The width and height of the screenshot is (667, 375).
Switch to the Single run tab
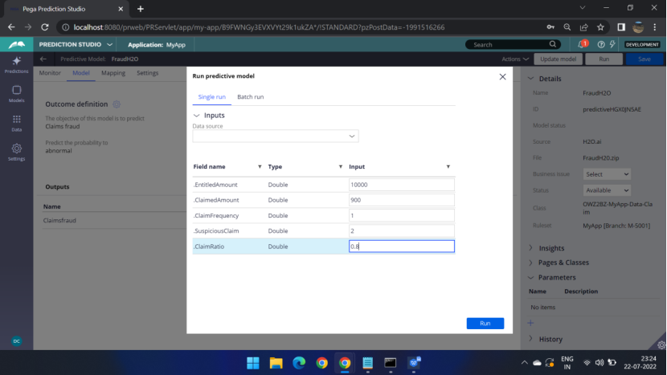[212, 97]
